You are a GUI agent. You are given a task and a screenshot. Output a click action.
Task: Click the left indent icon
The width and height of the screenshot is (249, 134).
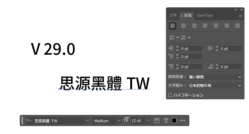coord(171,48)
